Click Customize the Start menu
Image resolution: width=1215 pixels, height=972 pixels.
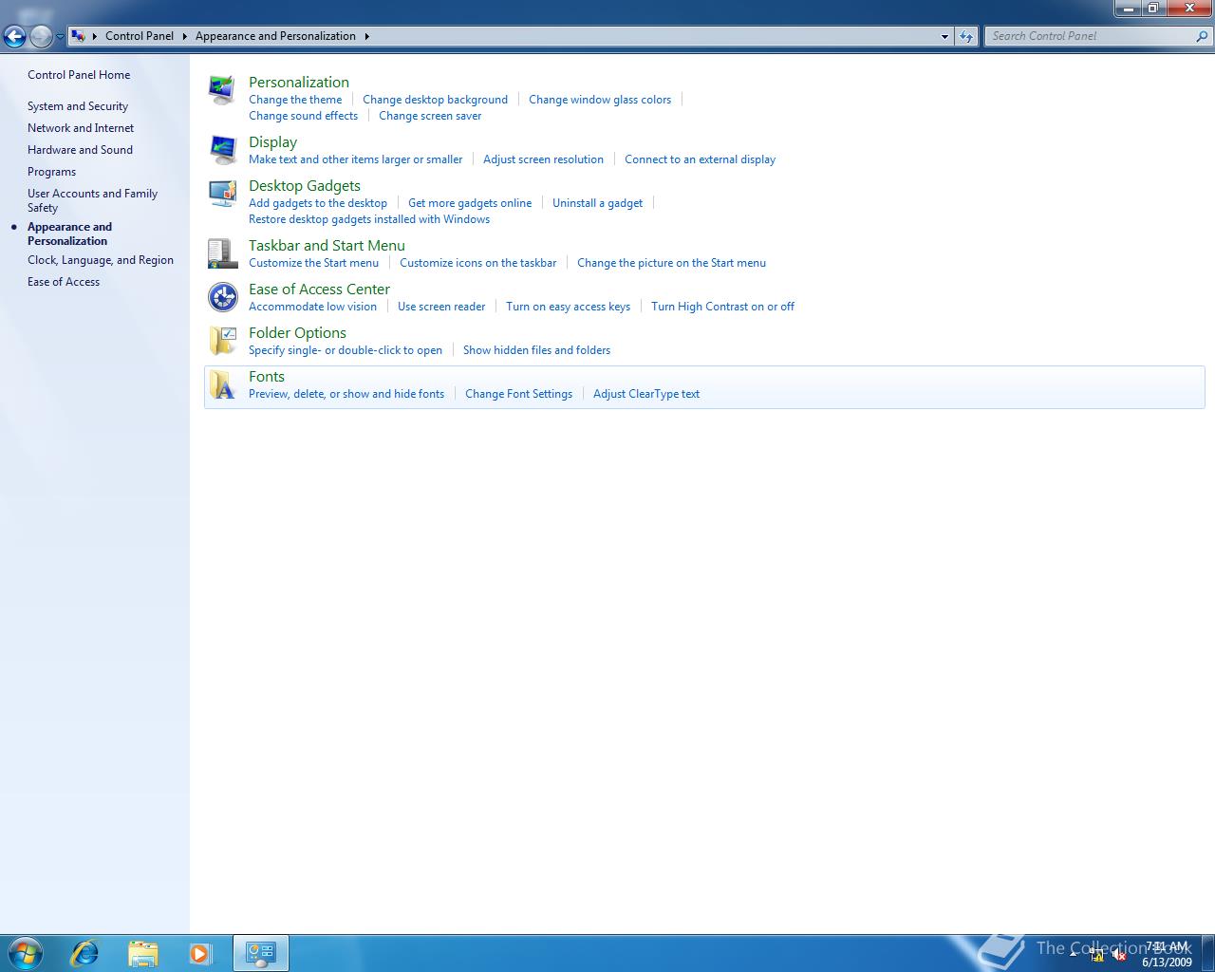(313, 263)
